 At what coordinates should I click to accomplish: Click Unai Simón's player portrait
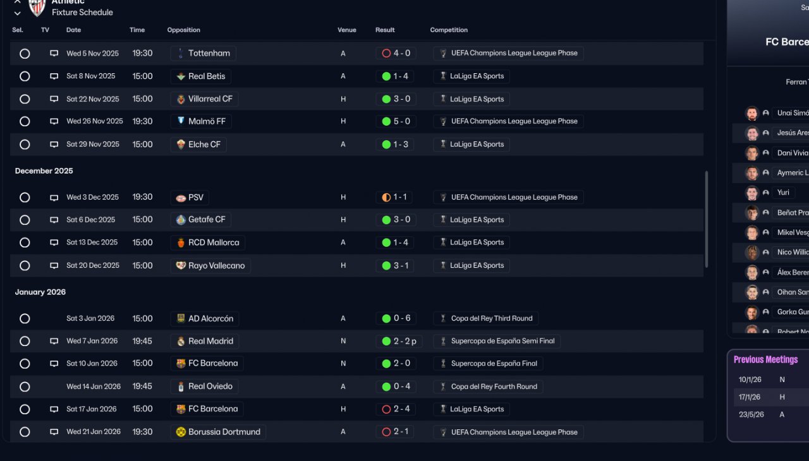pyautogui.click(x=751, y=113)
